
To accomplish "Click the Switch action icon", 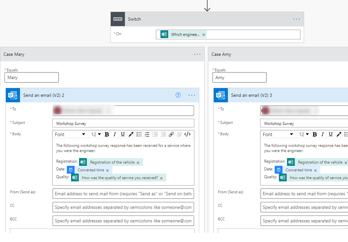I will pos(118,19).
